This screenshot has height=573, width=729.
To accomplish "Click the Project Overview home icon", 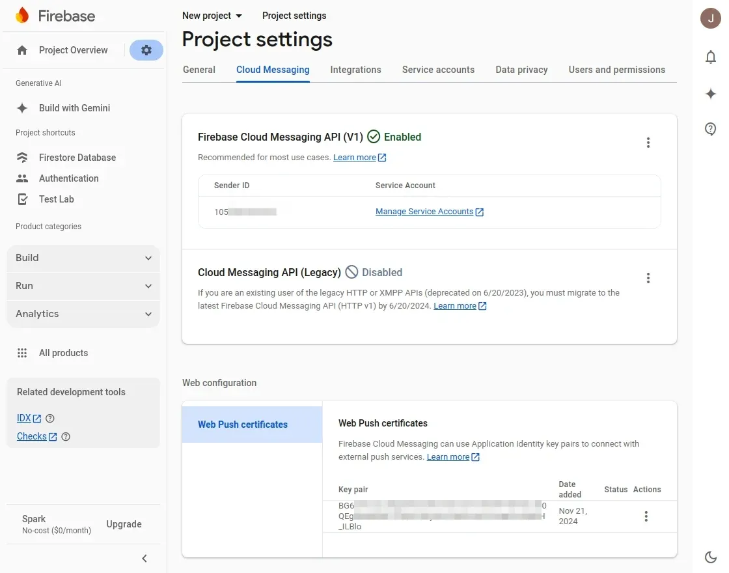I will tap(22, 50).
